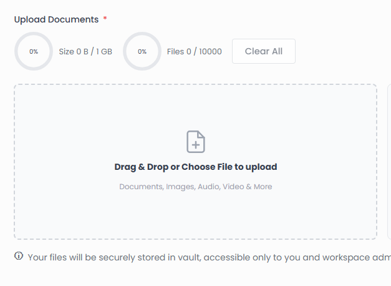Click the "10000" file limit text
Image resolution: width=391 pixels, height=286 pixels.
tap(210, 52)
